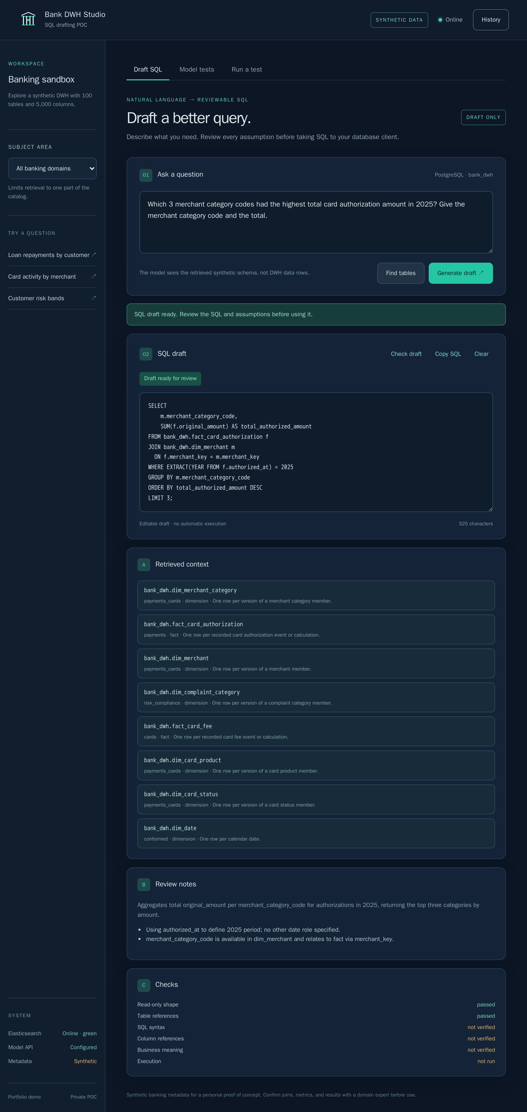Click the green Online status dot

coord(440,20)
